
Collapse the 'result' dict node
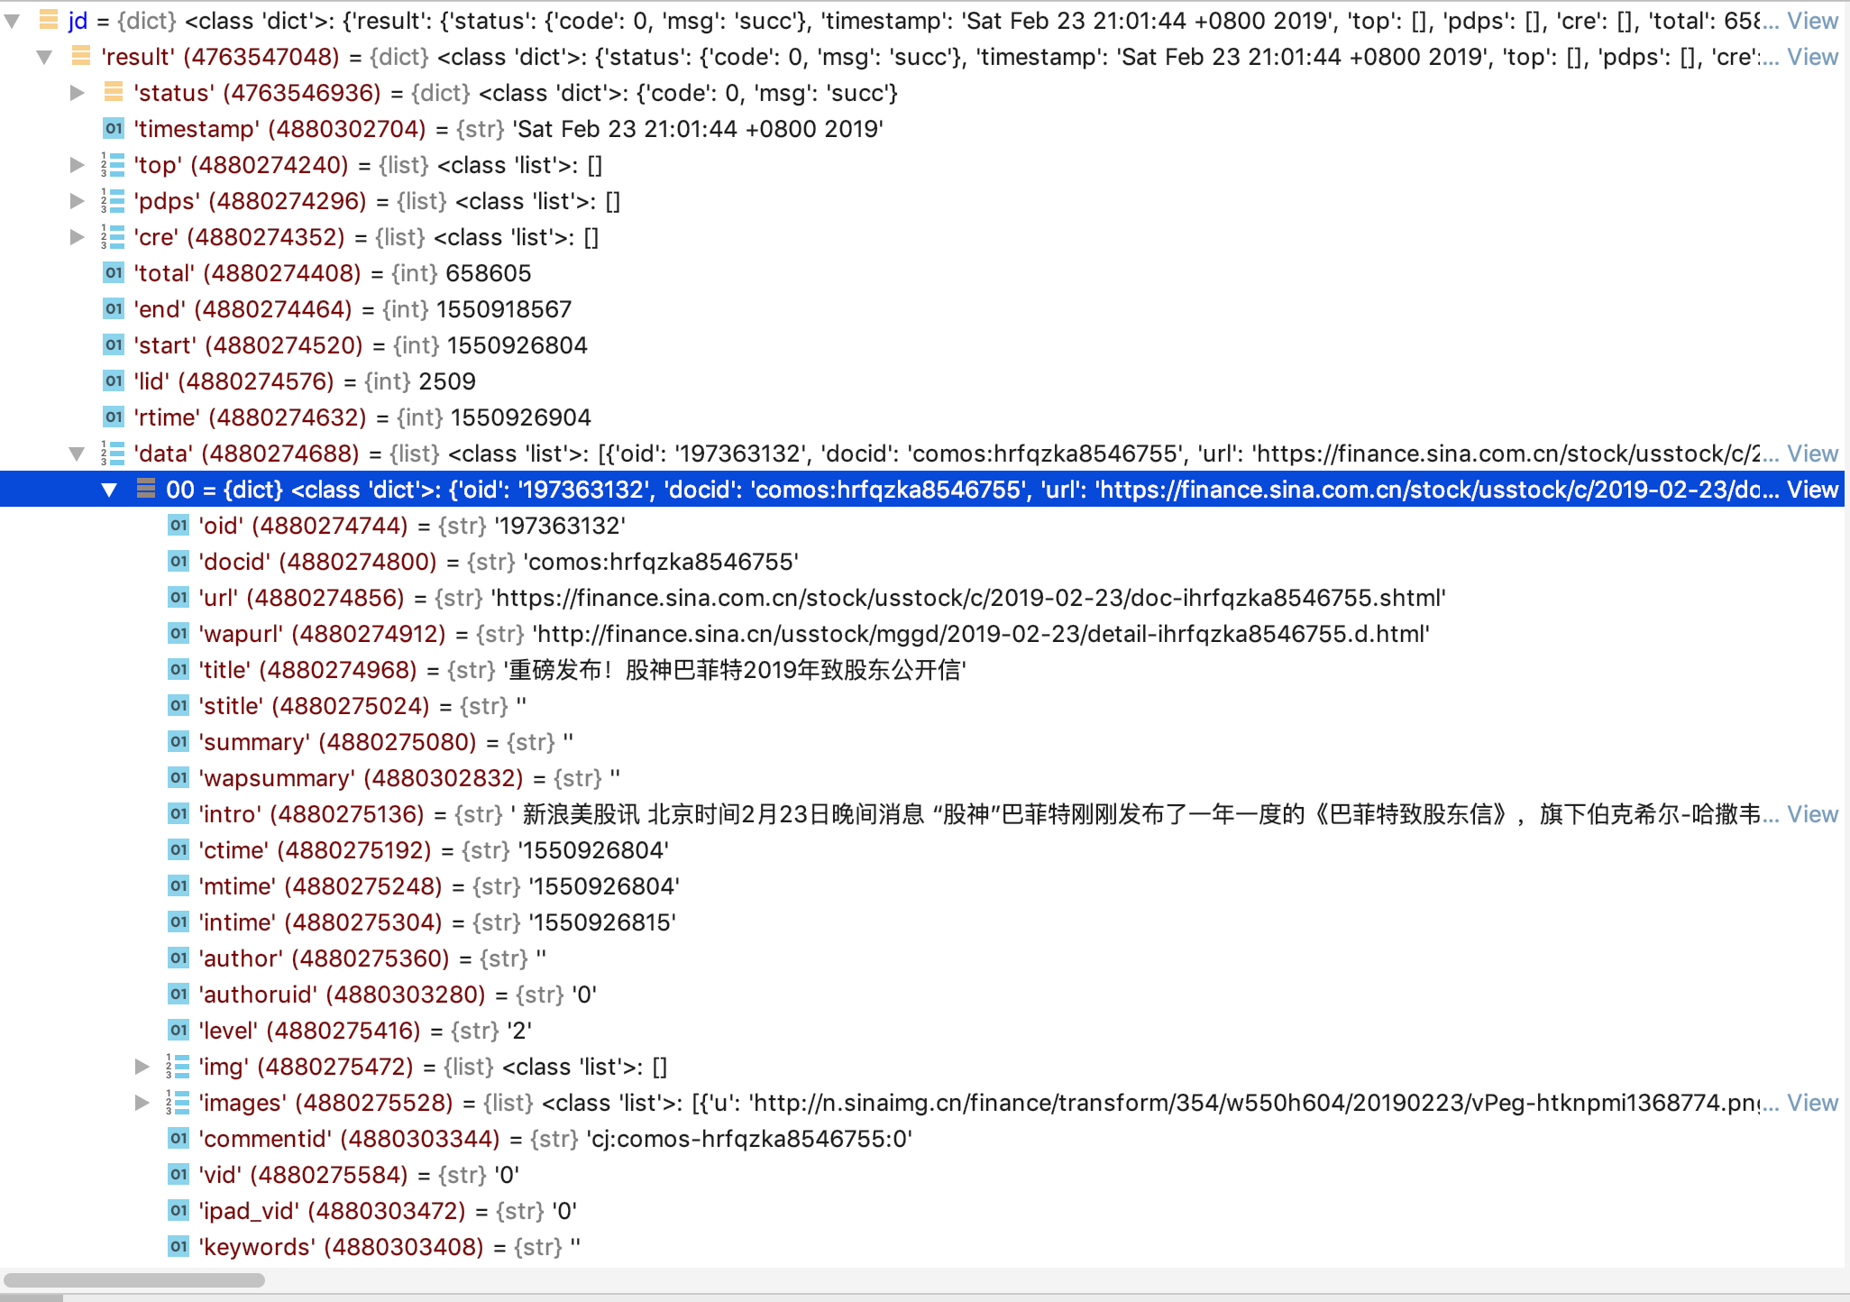pos(44,57)
